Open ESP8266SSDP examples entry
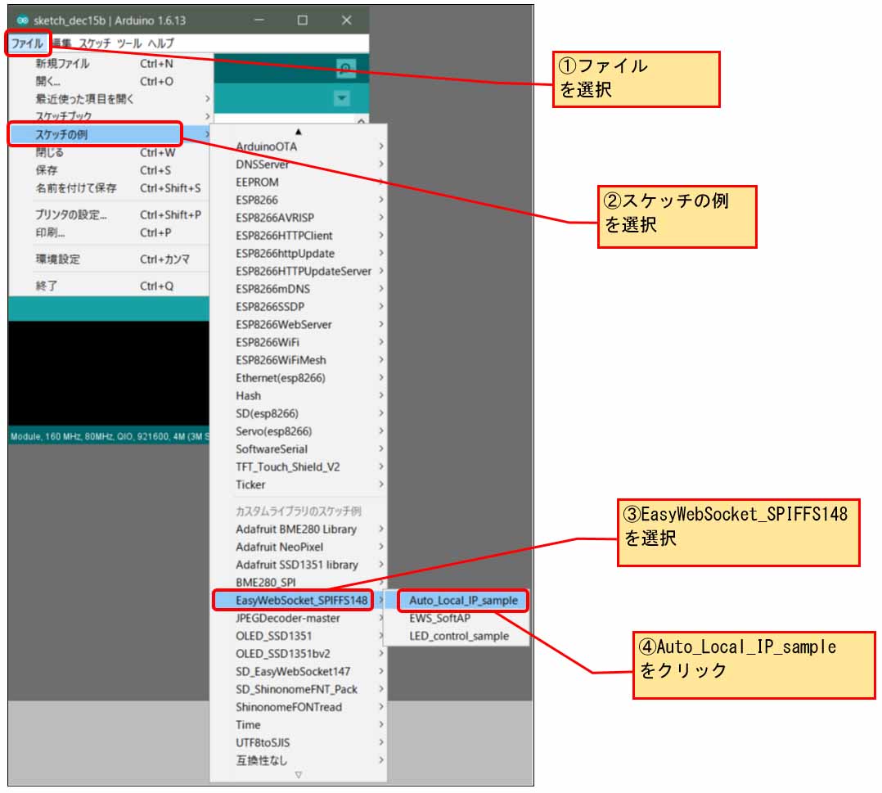The height and width of the screenshot is (793, 882). [299, 307]
